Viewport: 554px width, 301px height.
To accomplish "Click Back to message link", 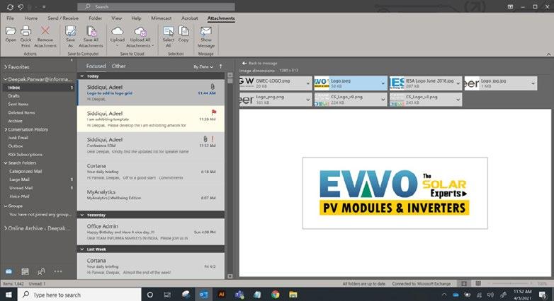I will (260, 63).
